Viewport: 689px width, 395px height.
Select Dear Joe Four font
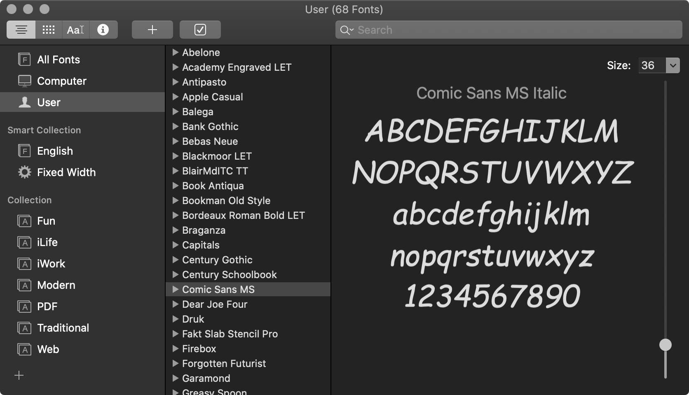[x=248, y=304]
